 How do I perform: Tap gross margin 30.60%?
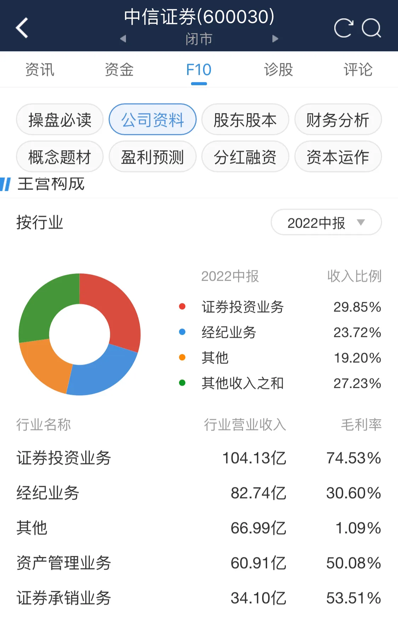[353, 493]
